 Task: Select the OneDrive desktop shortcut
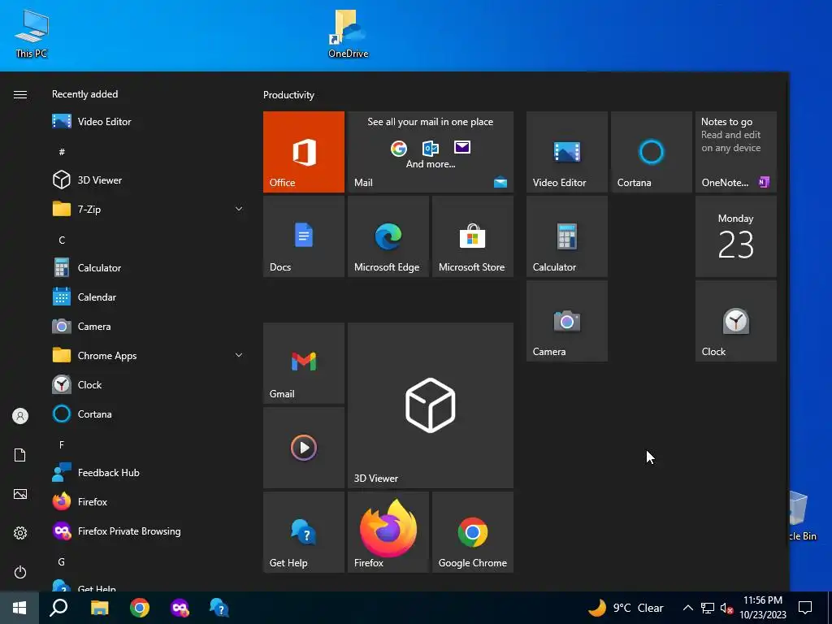348,33
